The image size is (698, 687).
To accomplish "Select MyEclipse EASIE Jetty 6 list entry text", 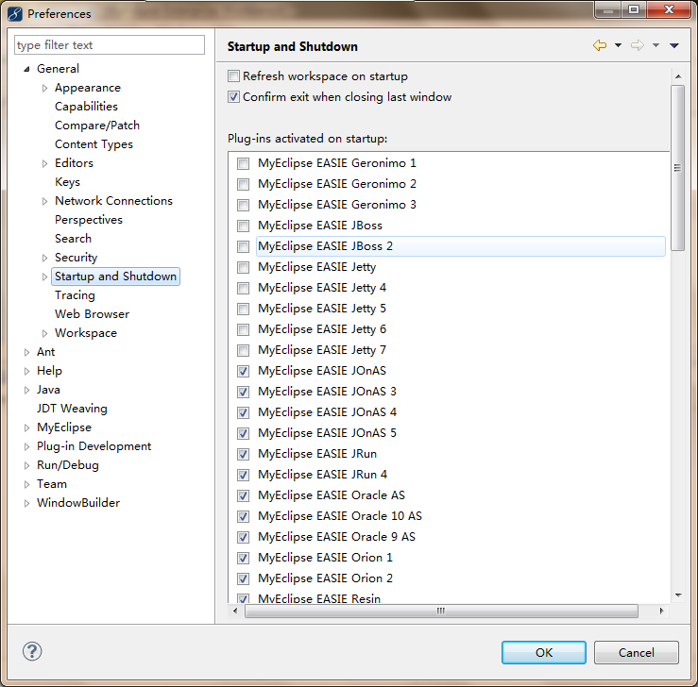I will point(322,329).
